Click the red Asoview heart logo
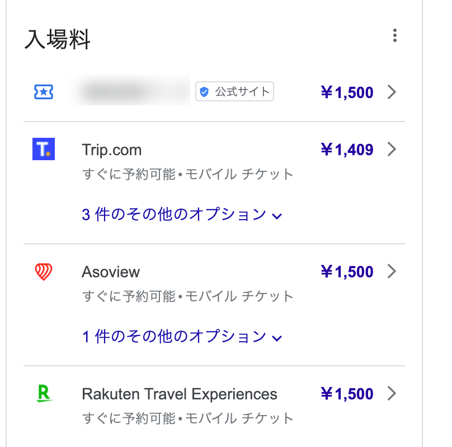 pyautogui.click(x=44, y=272)
